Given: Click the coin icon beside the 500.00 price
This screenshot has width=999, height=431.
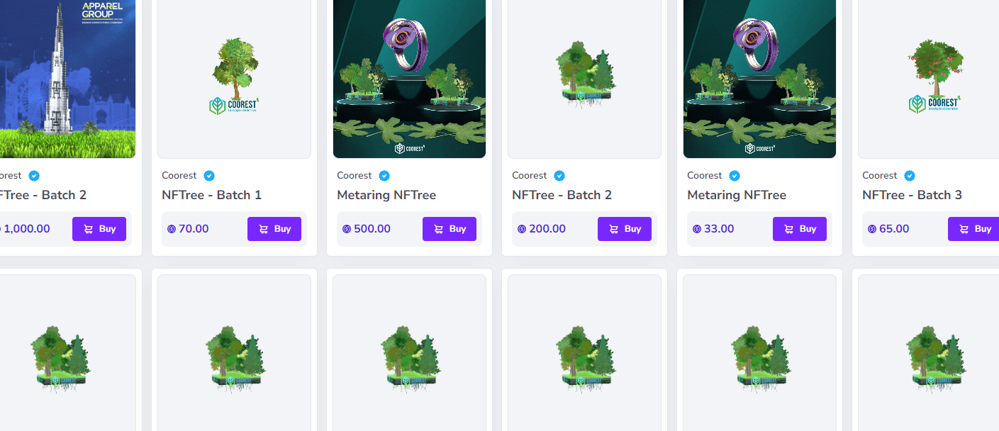Looking at the screenshot, I should (x=347, y=229).
